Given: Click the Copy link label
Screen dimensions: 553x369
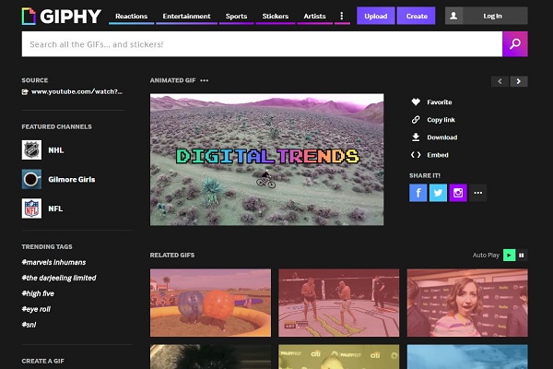Looking at the screenshot, I should click(441, 120).
